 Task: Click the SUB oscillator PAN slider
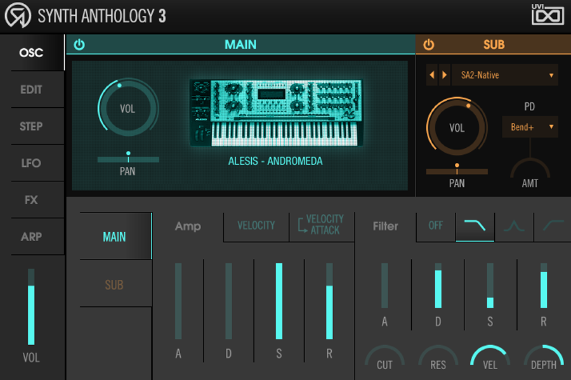(457, 171)
